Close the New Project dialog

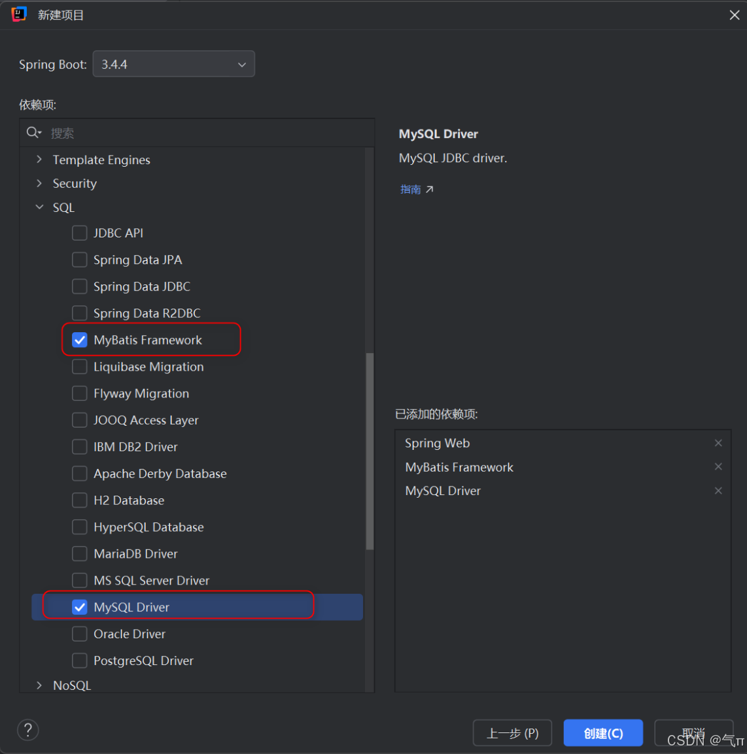pos(734,15)
